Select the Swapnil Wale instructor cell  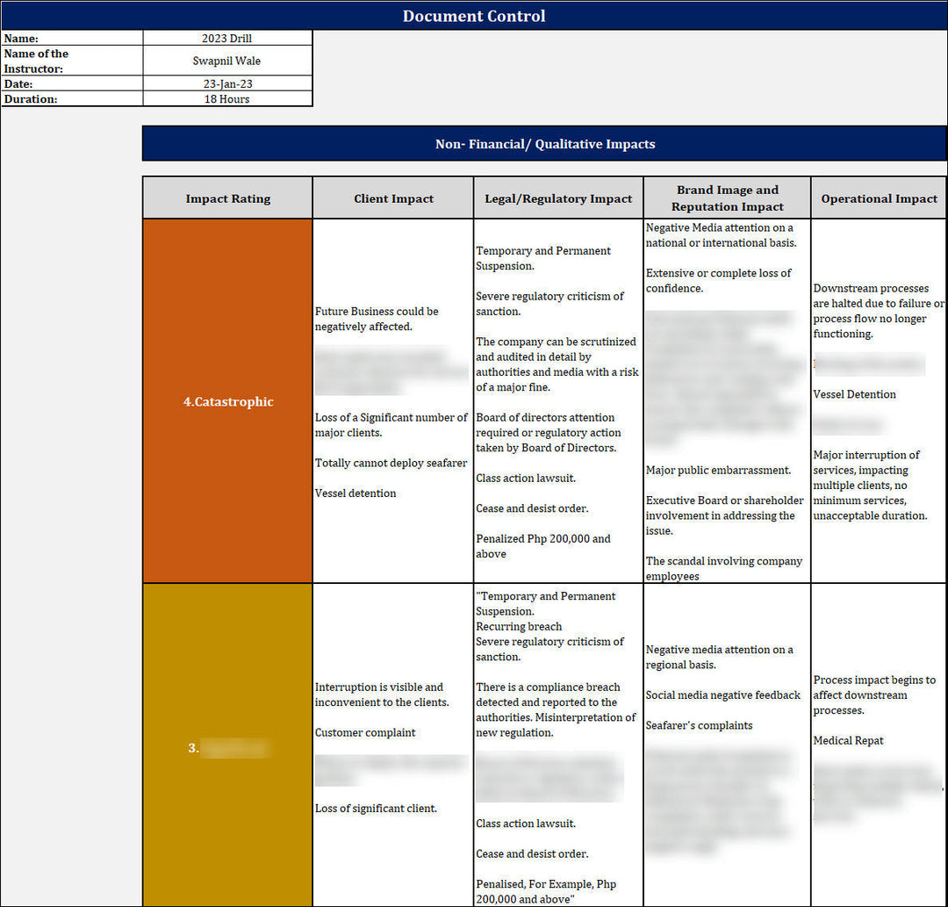[227, 61]
